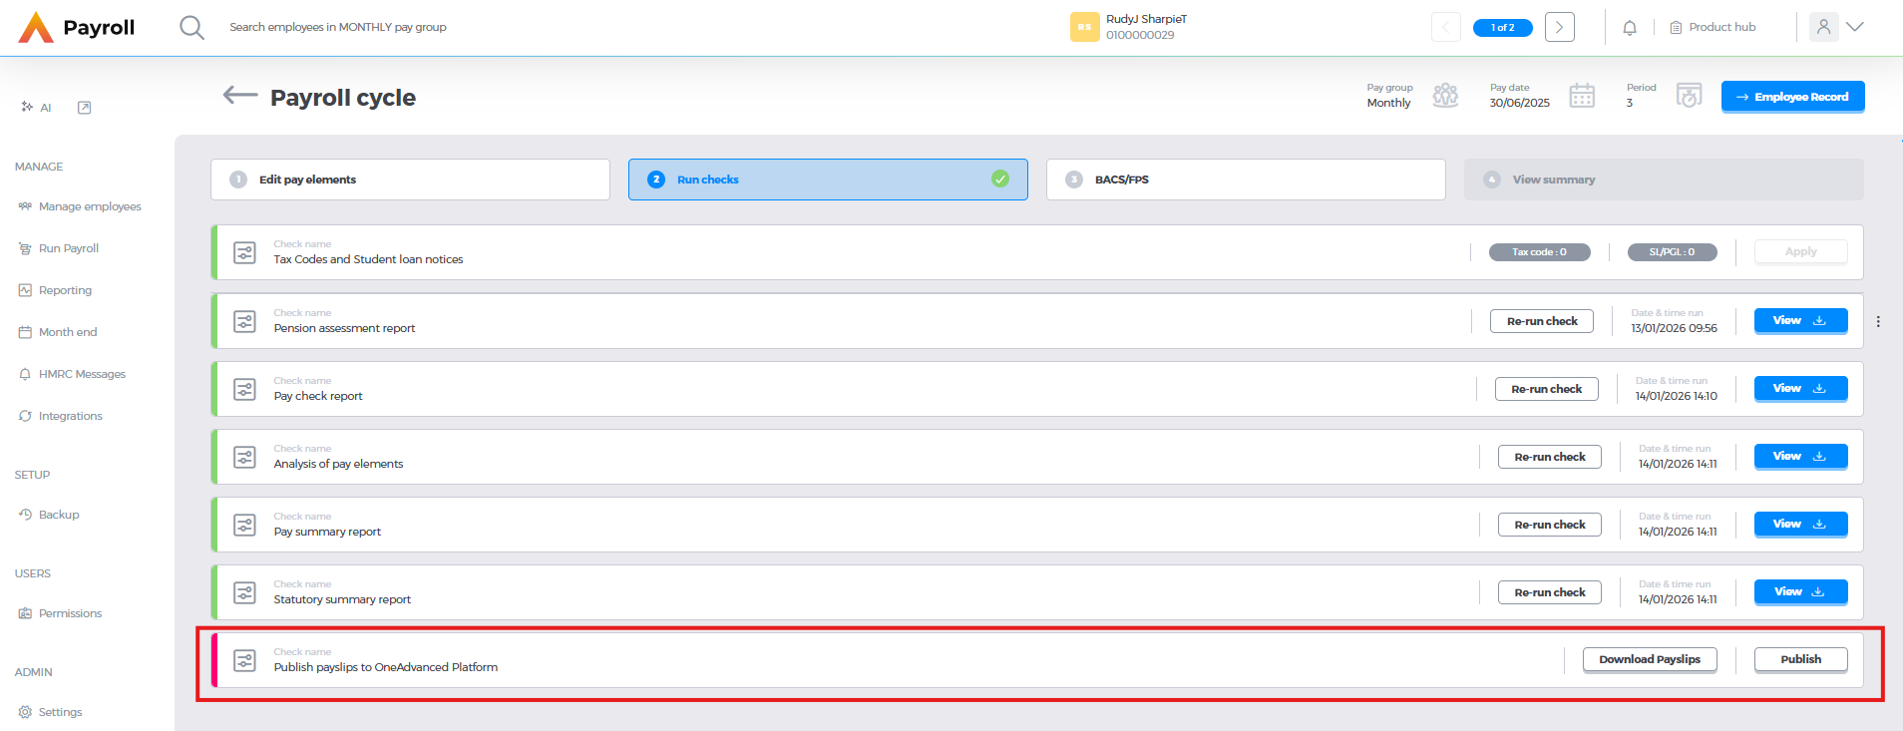Click the Pay summary report row icon
1903x731 pixels.
pyautogui.click(x=244, y=525)
